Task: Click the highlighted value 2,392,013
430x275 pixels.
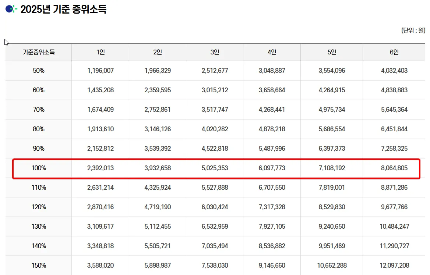Action: (101, 168)
